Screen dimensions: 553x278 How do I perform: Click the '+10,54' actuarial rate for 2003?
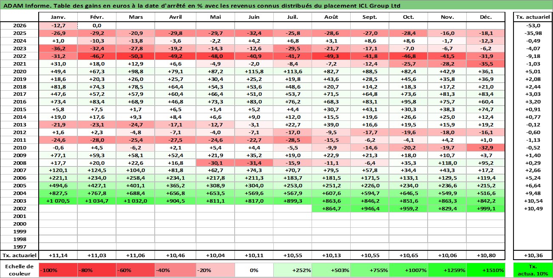pos(533,201)
